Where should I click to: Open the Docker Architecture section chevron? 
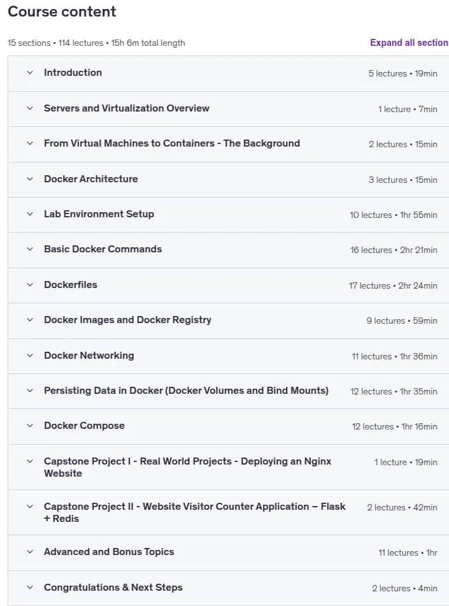tap(30, 179)
